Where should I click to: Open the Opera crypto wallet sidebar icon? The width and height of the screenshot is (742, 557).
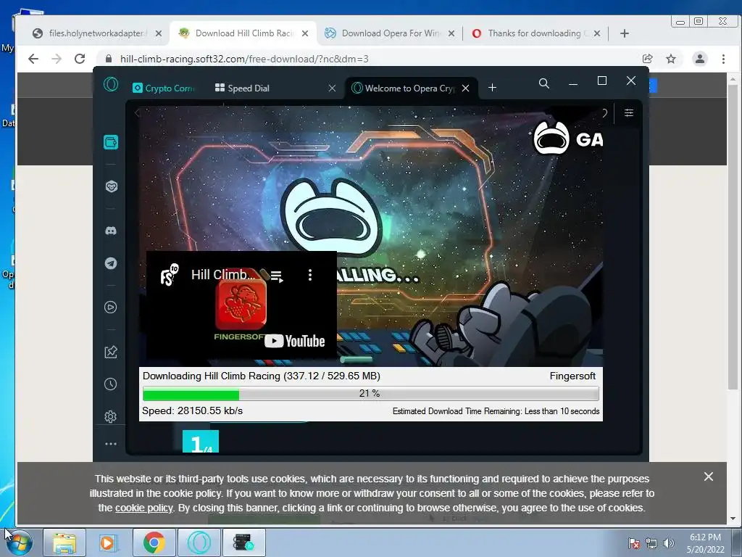pos(111,142)
